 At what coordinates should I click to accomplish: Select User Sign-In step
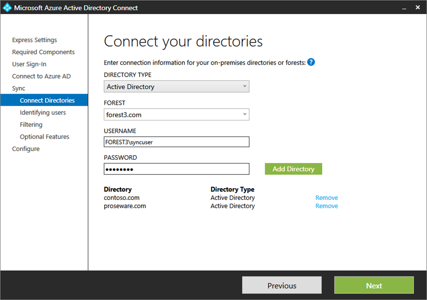(29, 64)
